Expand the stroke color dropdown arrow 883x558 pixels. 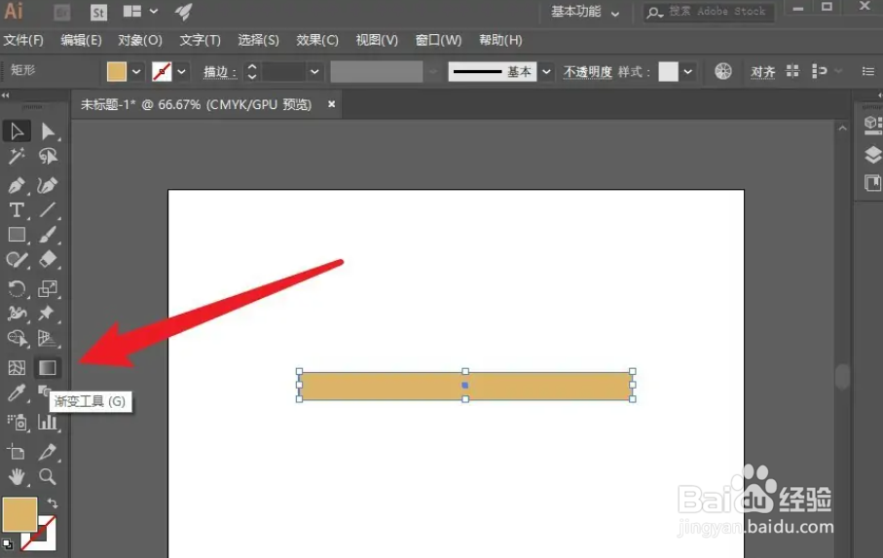pyautogui.click(x=181, y=71)
